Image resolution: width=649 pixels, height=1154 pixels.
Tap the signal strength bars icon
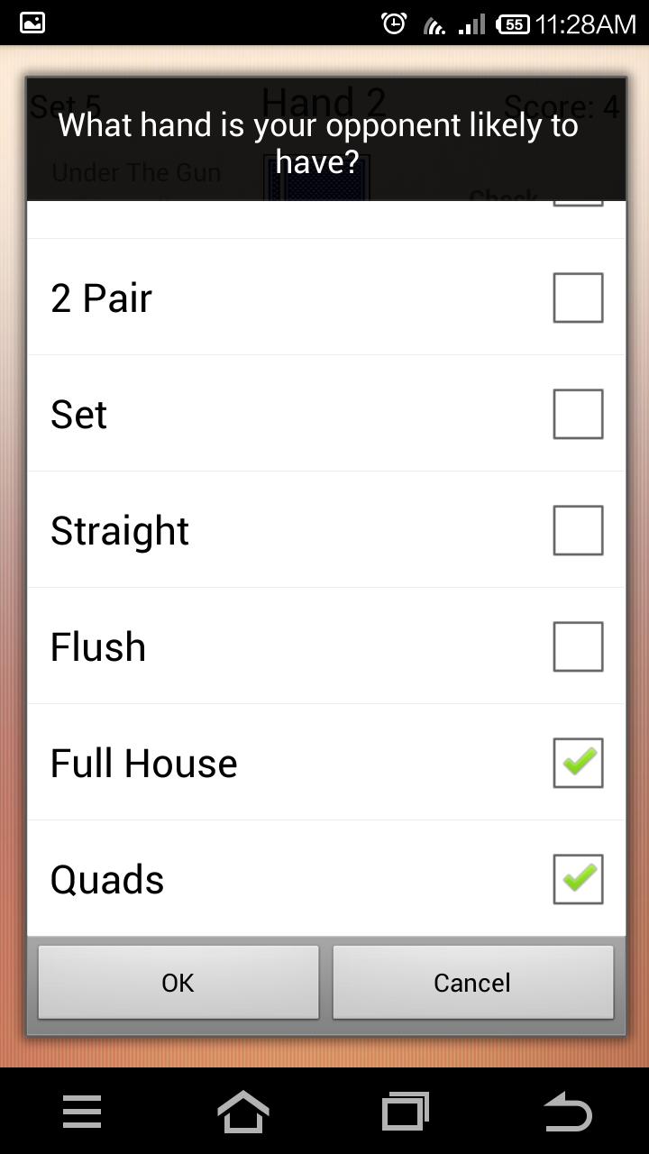coord(471,24)
